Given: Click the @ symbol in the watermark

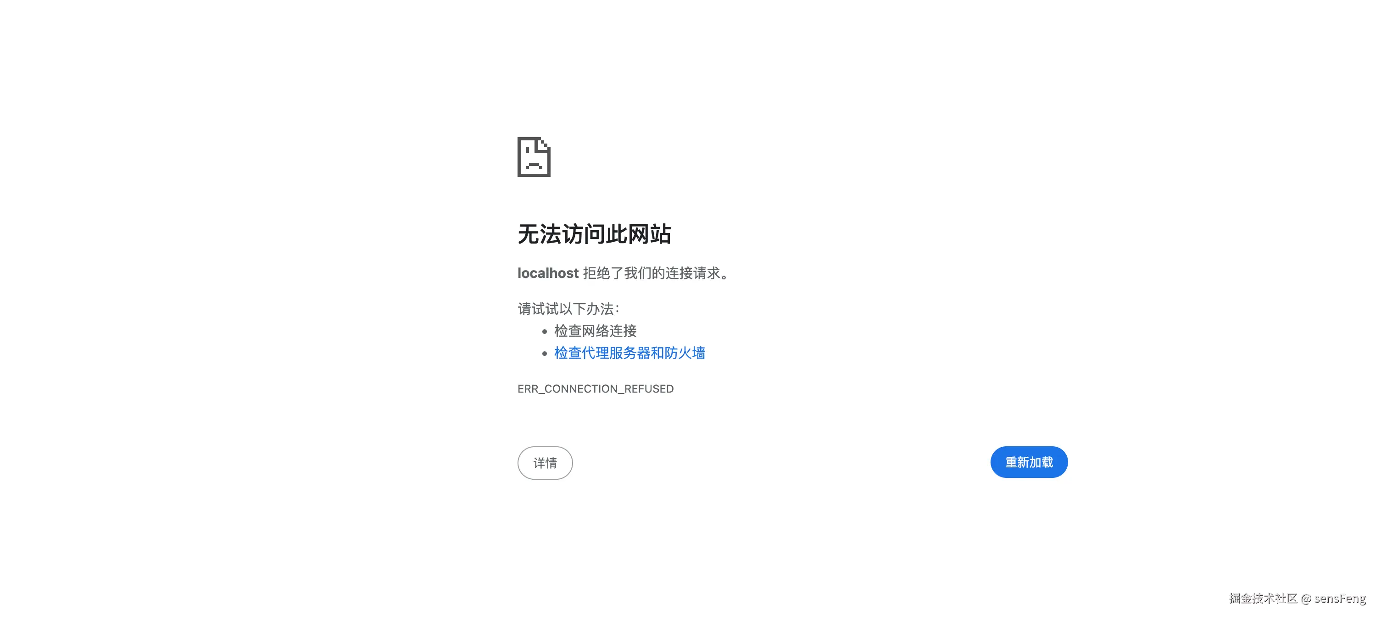Looking at the screenshot, I should pyautogui.click(x=1306, y=599).
